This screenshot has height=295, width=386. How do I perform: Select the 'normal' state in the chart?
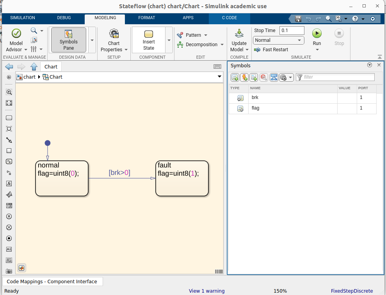tap(62, 178)
